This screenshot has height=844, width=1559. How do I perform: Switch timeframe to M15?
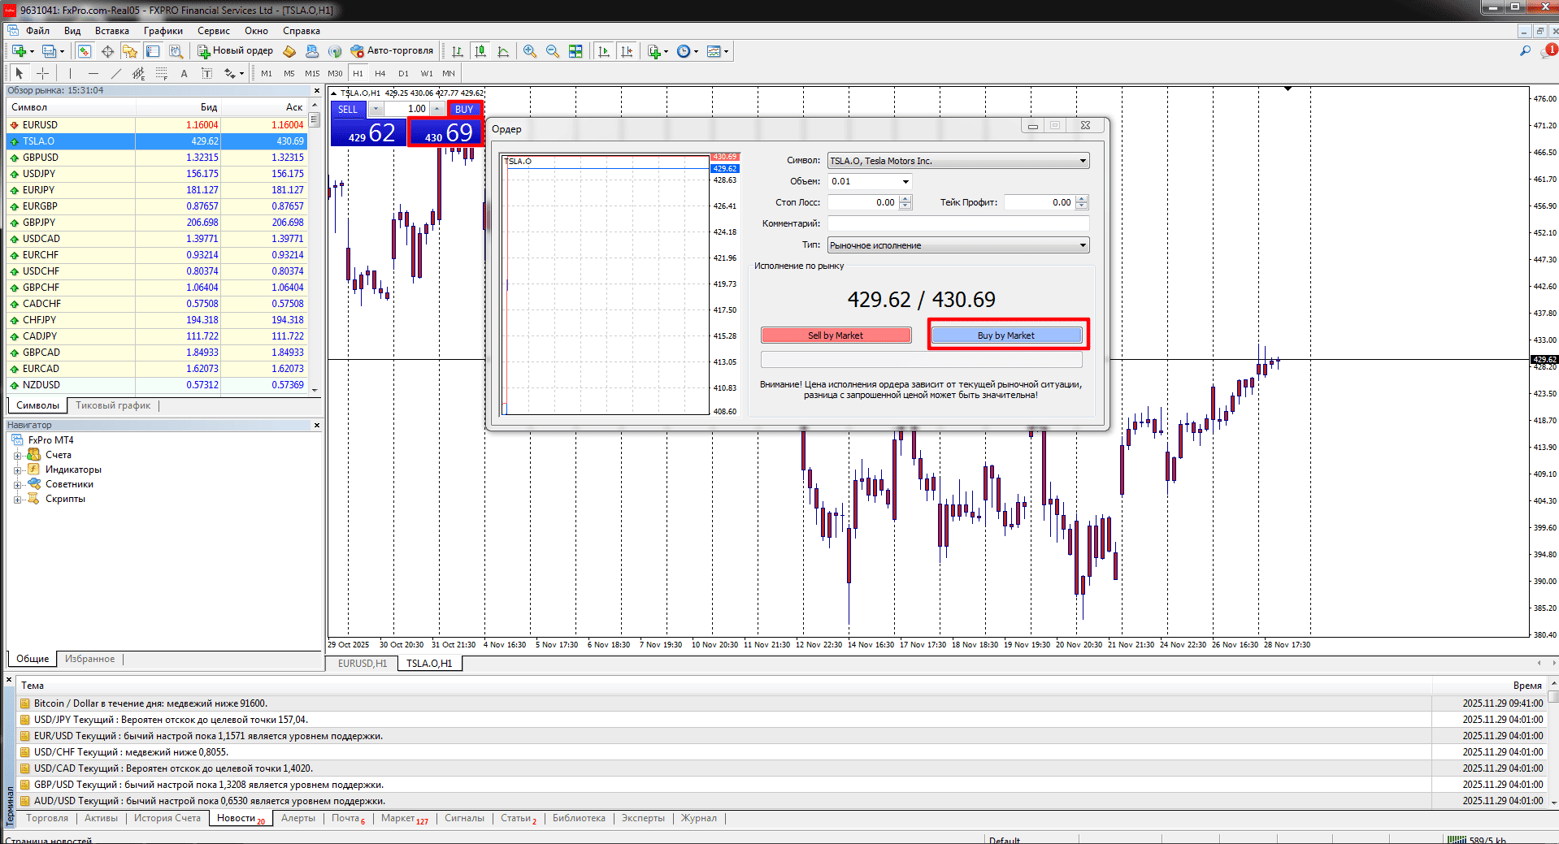(x=312, y=73)
